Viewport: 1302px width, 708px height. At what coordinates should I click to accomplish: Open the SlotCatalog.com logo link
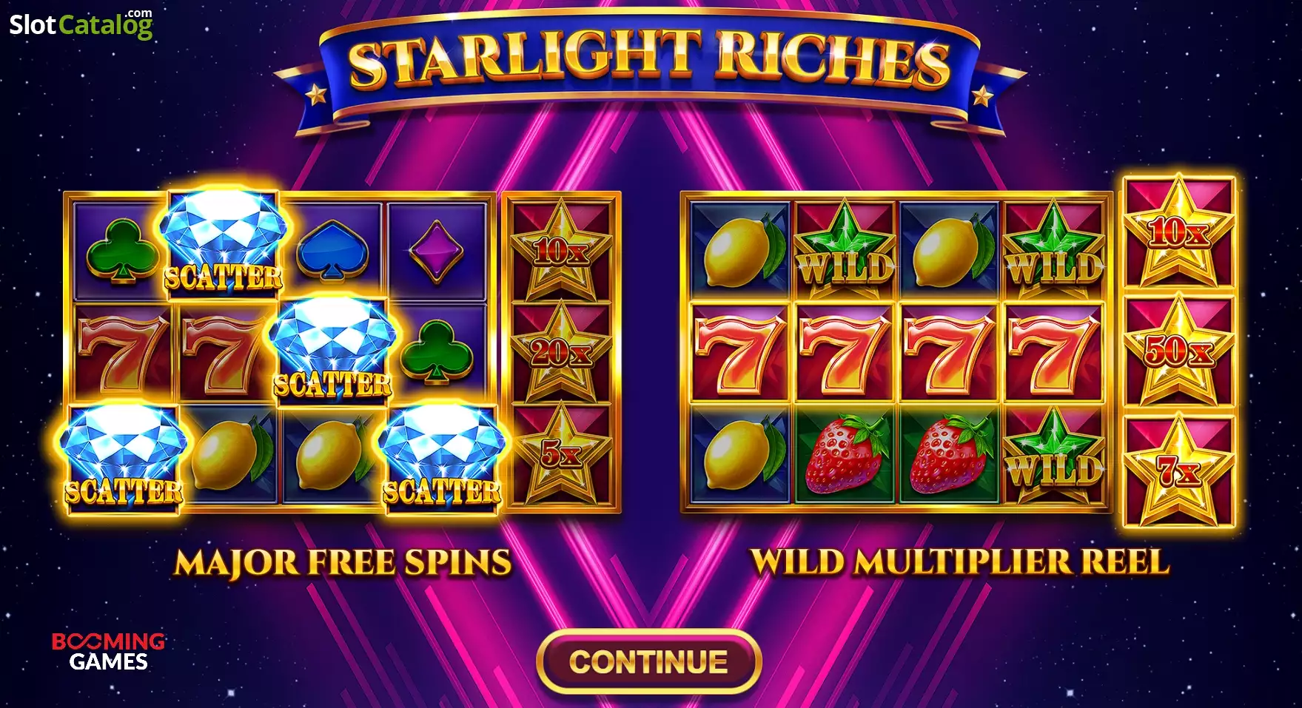click(81, 24)
